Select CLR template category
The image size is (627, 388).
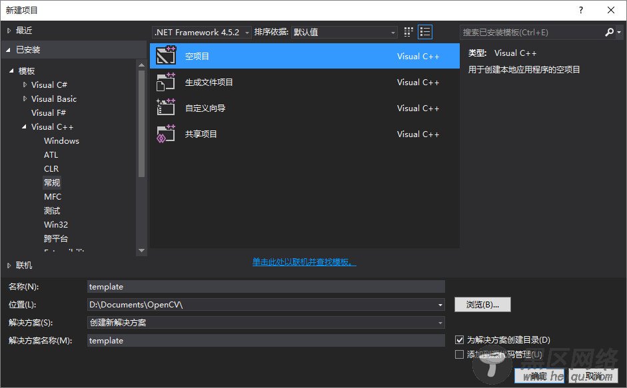click(x=51, y=168)
